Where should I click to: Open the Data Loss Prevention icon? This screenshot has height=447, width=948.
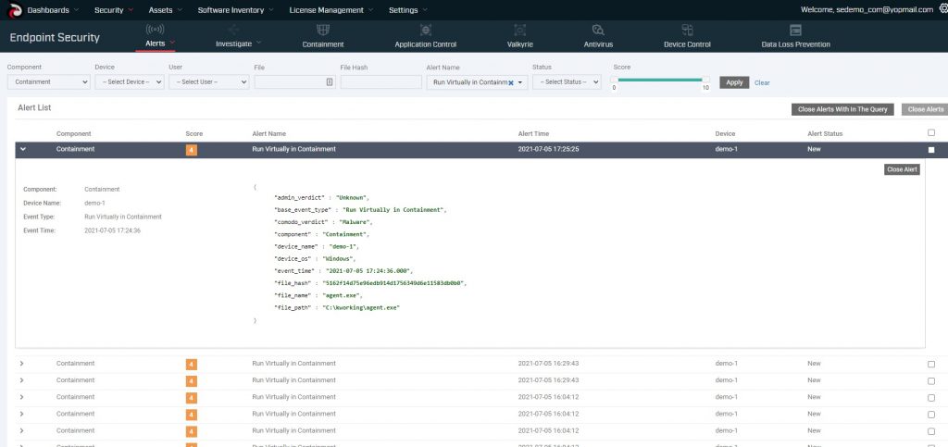pos(795,30)
